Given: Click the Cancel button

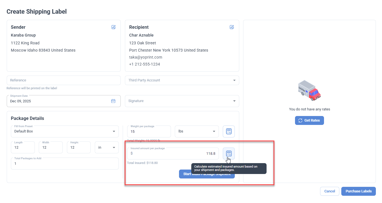Looking at the screenshot, I should coord(330,191).
